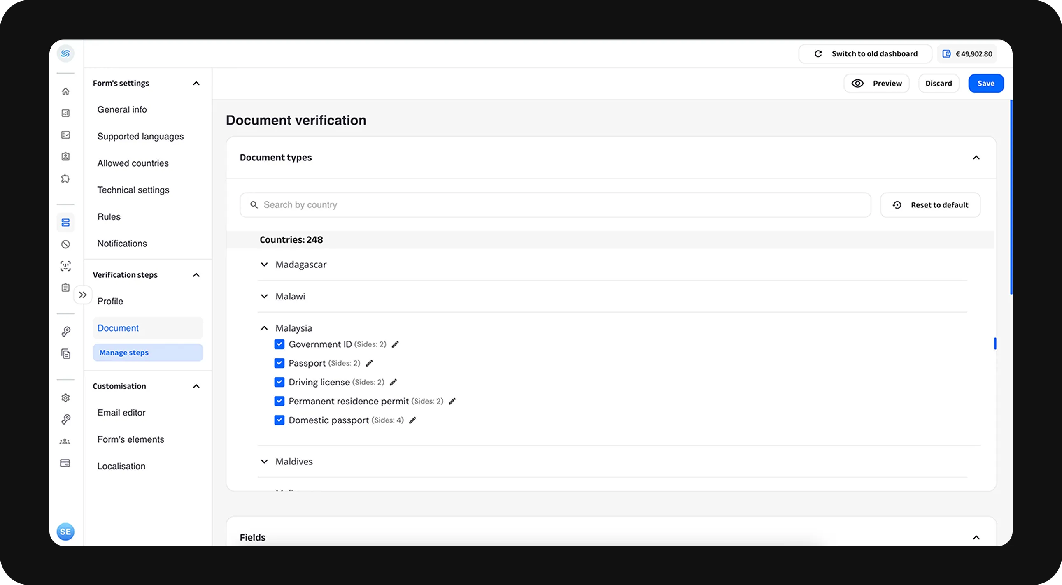1062x585 pixels.
Task: Click the face scan sidebar icon
Action: point(65,266)
